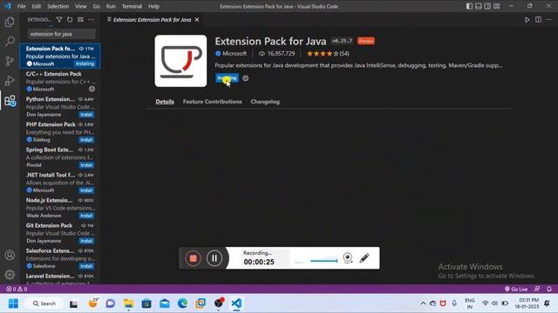This screenshot has width=558, height=313.
Task: Click the star rating for the extension
Action: pos(328,54)
